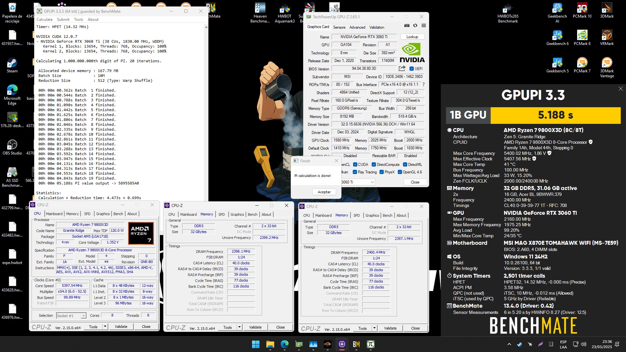Open the Windows Start menu

point(256,344)
